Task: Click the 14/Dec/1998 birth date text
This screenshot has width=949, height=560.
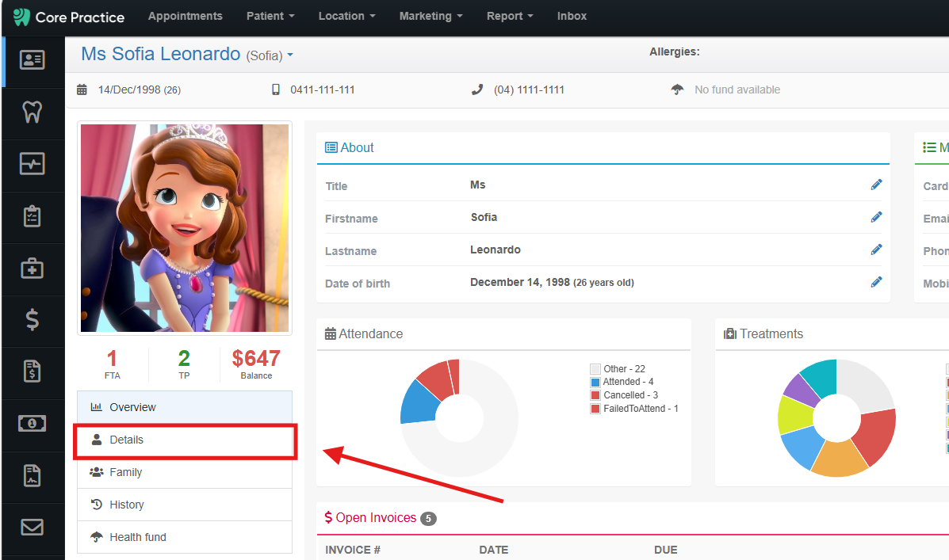Action: [x=129, y=90]
